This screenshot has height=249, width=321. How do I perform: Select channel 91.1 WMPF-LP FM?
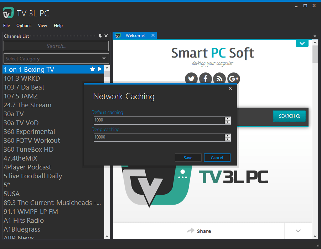click(53, 211)
